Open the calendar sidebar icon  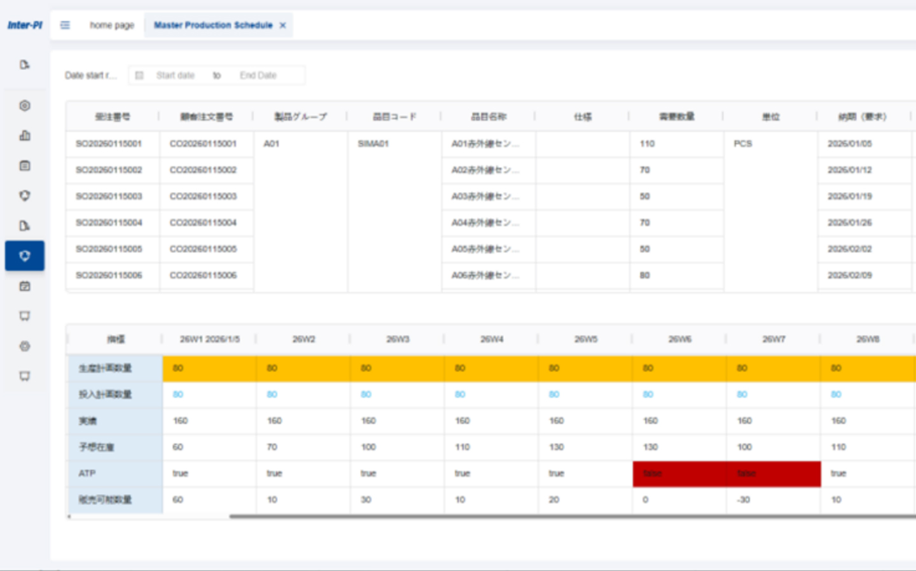pos(25,286)
